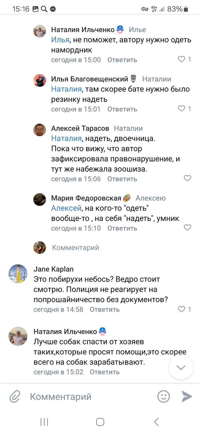Screen dimensions: 200x434
Task: Like Jane Kaplan's comment
Action: coord(182,309)
